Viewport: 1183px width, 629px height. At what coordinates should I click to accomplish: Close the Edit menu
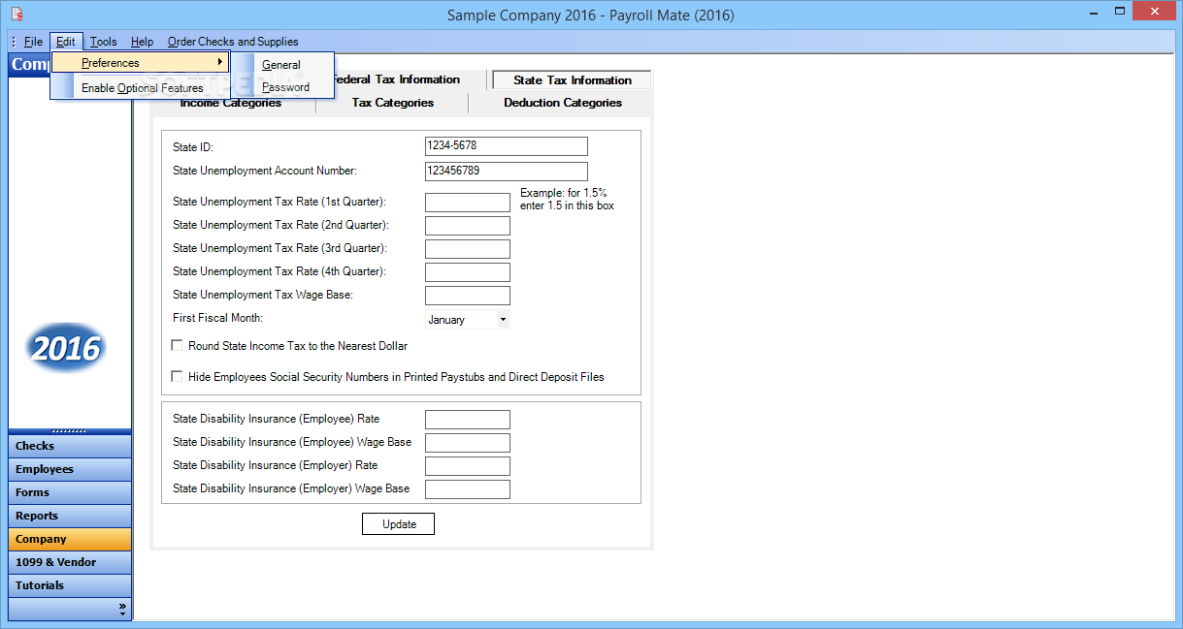pyautogui.click(x=66, y=42)
